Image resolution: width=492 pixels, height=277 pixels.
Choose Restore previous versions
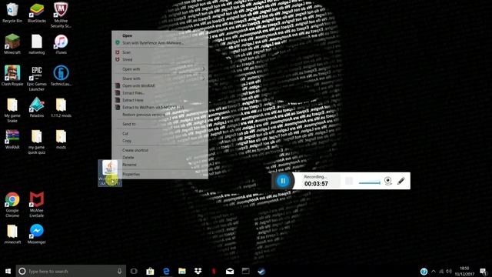(x=160, y=115)
